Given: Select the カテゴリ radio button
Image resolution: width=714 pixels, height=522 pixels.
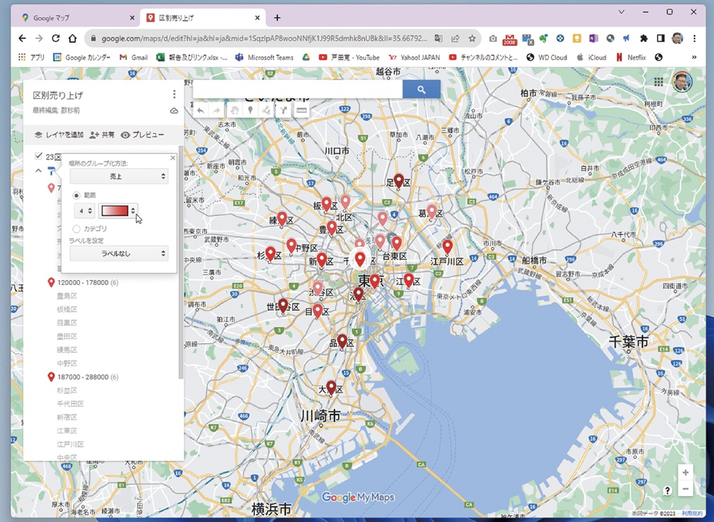Looking at the screenshot, I should coord(77,229).
